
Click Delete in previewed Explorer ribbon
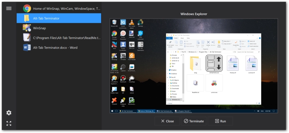tap(208, 43)
